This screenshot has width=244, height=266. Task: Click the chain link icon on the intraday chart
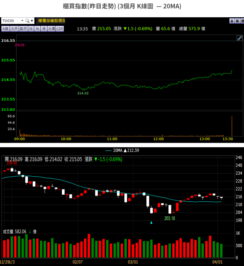239,38
